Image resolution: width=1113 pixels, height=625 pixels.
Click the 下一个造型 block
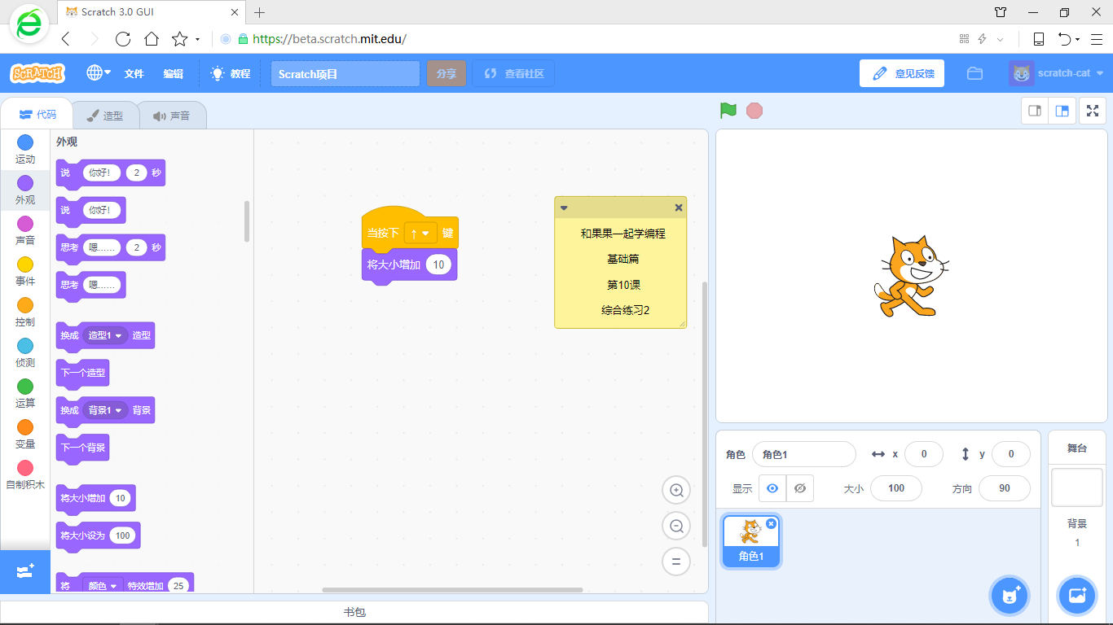click(82, 374)
